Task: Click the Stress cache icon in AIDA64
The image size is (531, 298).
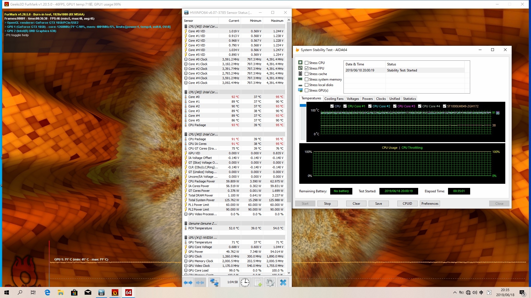Action: click(x=300, y=74)
